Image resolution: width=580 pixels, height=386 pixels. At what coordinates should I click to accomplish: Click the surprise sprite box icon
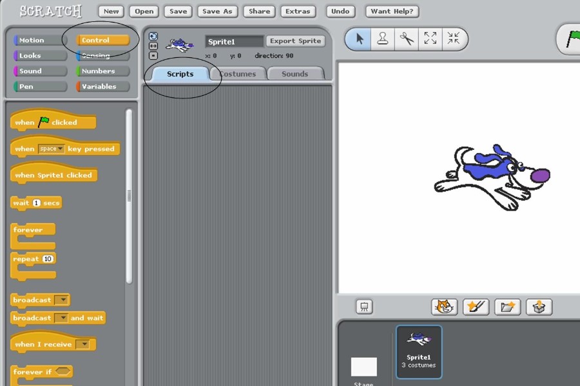coord(539,307)
